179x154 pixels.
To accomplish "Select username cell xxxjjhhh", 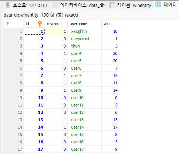I will [x=84, y=31].
